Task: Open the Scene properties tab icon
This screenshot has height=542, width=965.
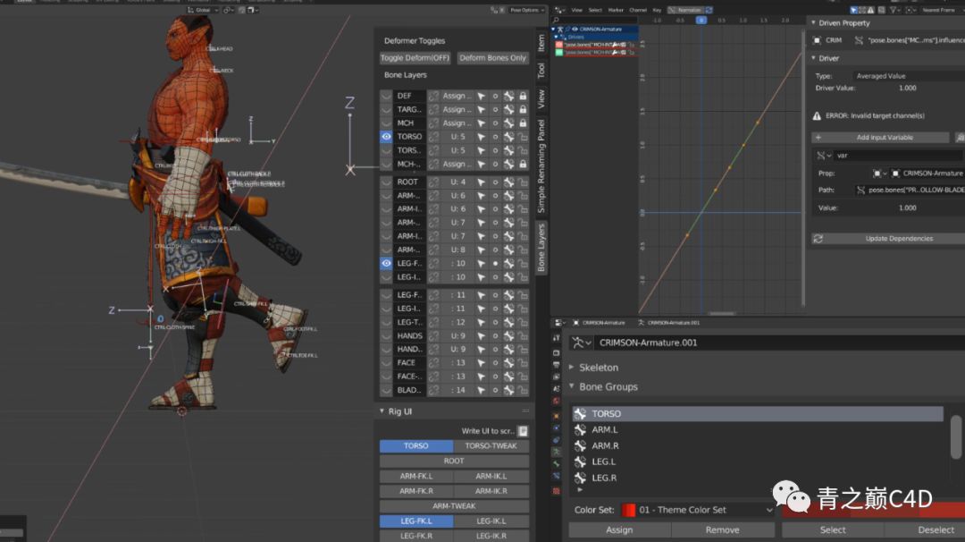Action: coord(557,389)
